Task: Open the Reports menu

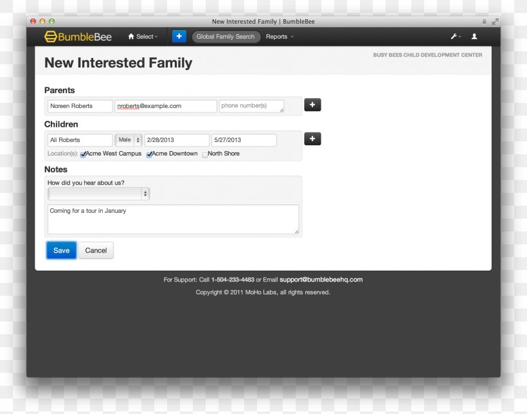Action: click(x=280, y=37)
